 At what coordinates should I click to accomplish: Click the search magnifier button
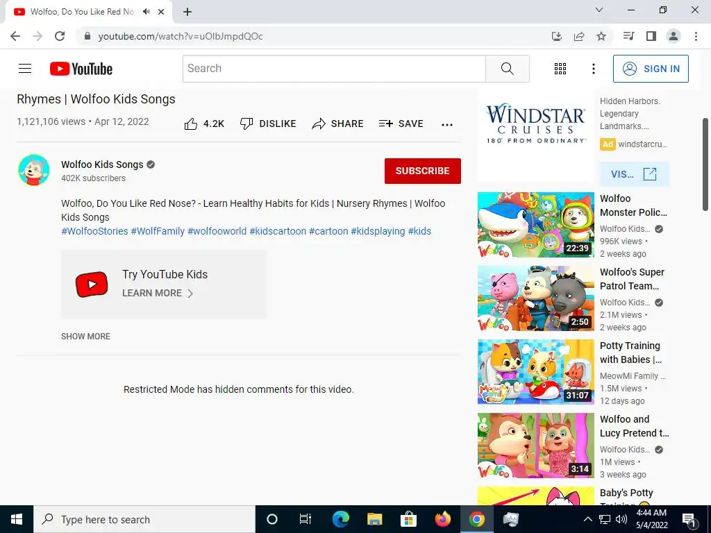pyautogui.click(x=508, y=69)
